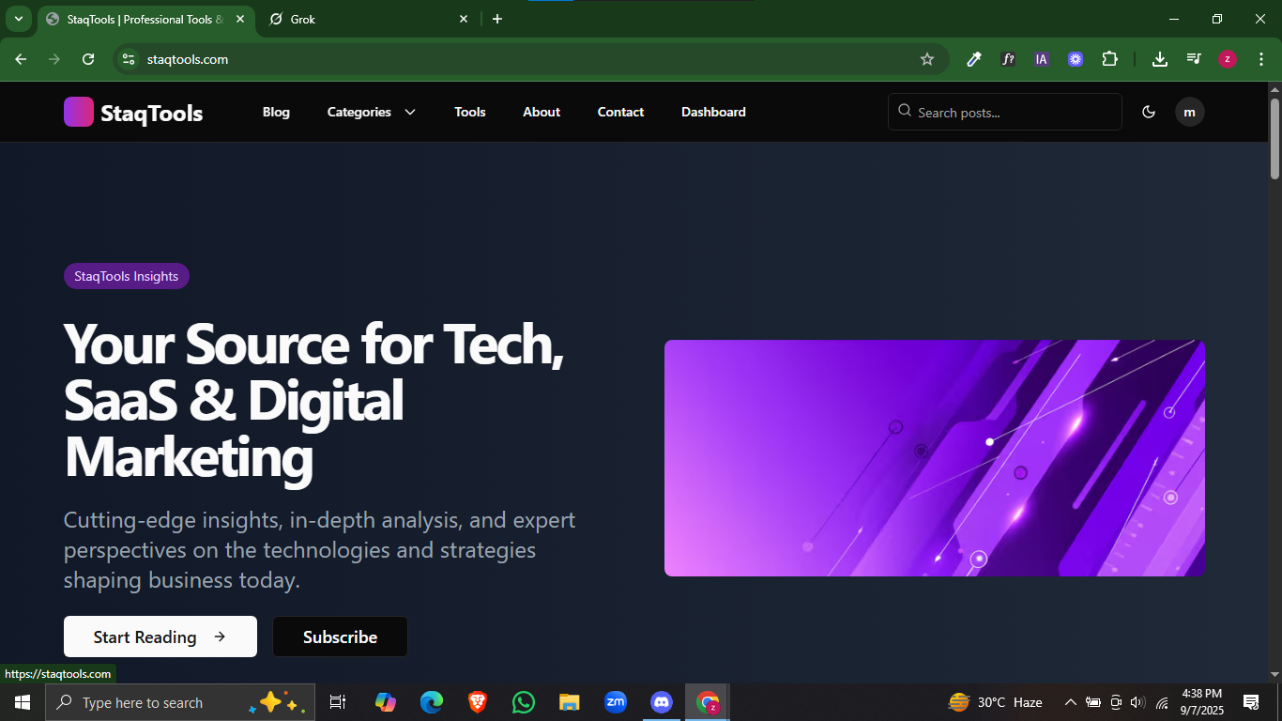Open the notification center icon
Image resolution: width=1282 pixels, height=721 pixels.
(x=1251, y=702)
